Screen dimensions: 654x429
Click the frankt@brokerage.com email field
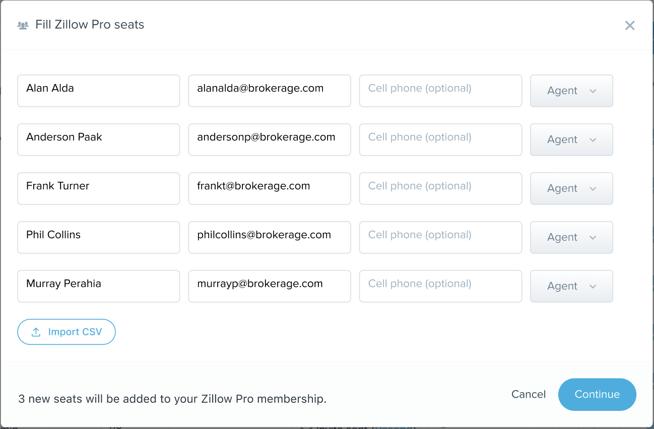269,189
